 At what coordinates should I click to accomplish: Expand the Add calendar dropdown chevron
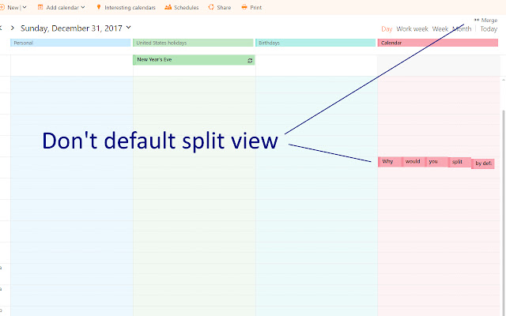(x=83, y=7)
